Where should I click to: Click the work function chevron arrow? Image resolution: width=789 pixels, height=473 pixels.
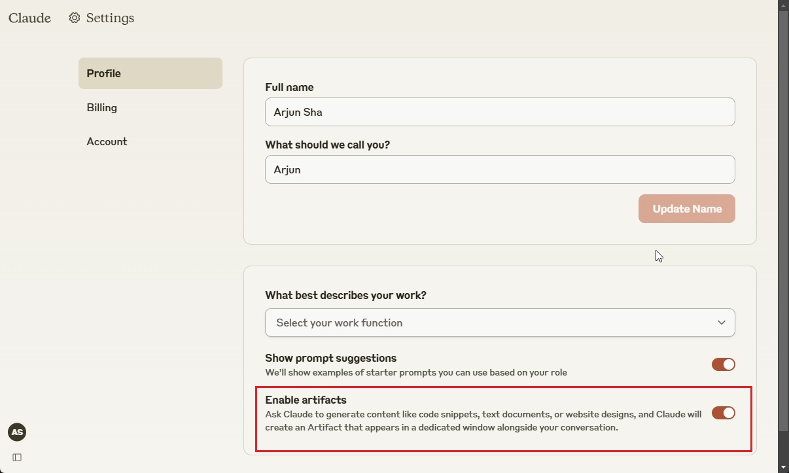(721, 323)
